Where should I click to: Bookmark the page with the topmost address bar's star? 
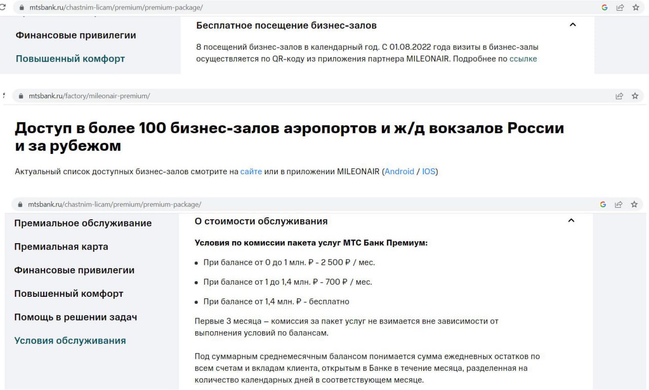tap(635, 8)
